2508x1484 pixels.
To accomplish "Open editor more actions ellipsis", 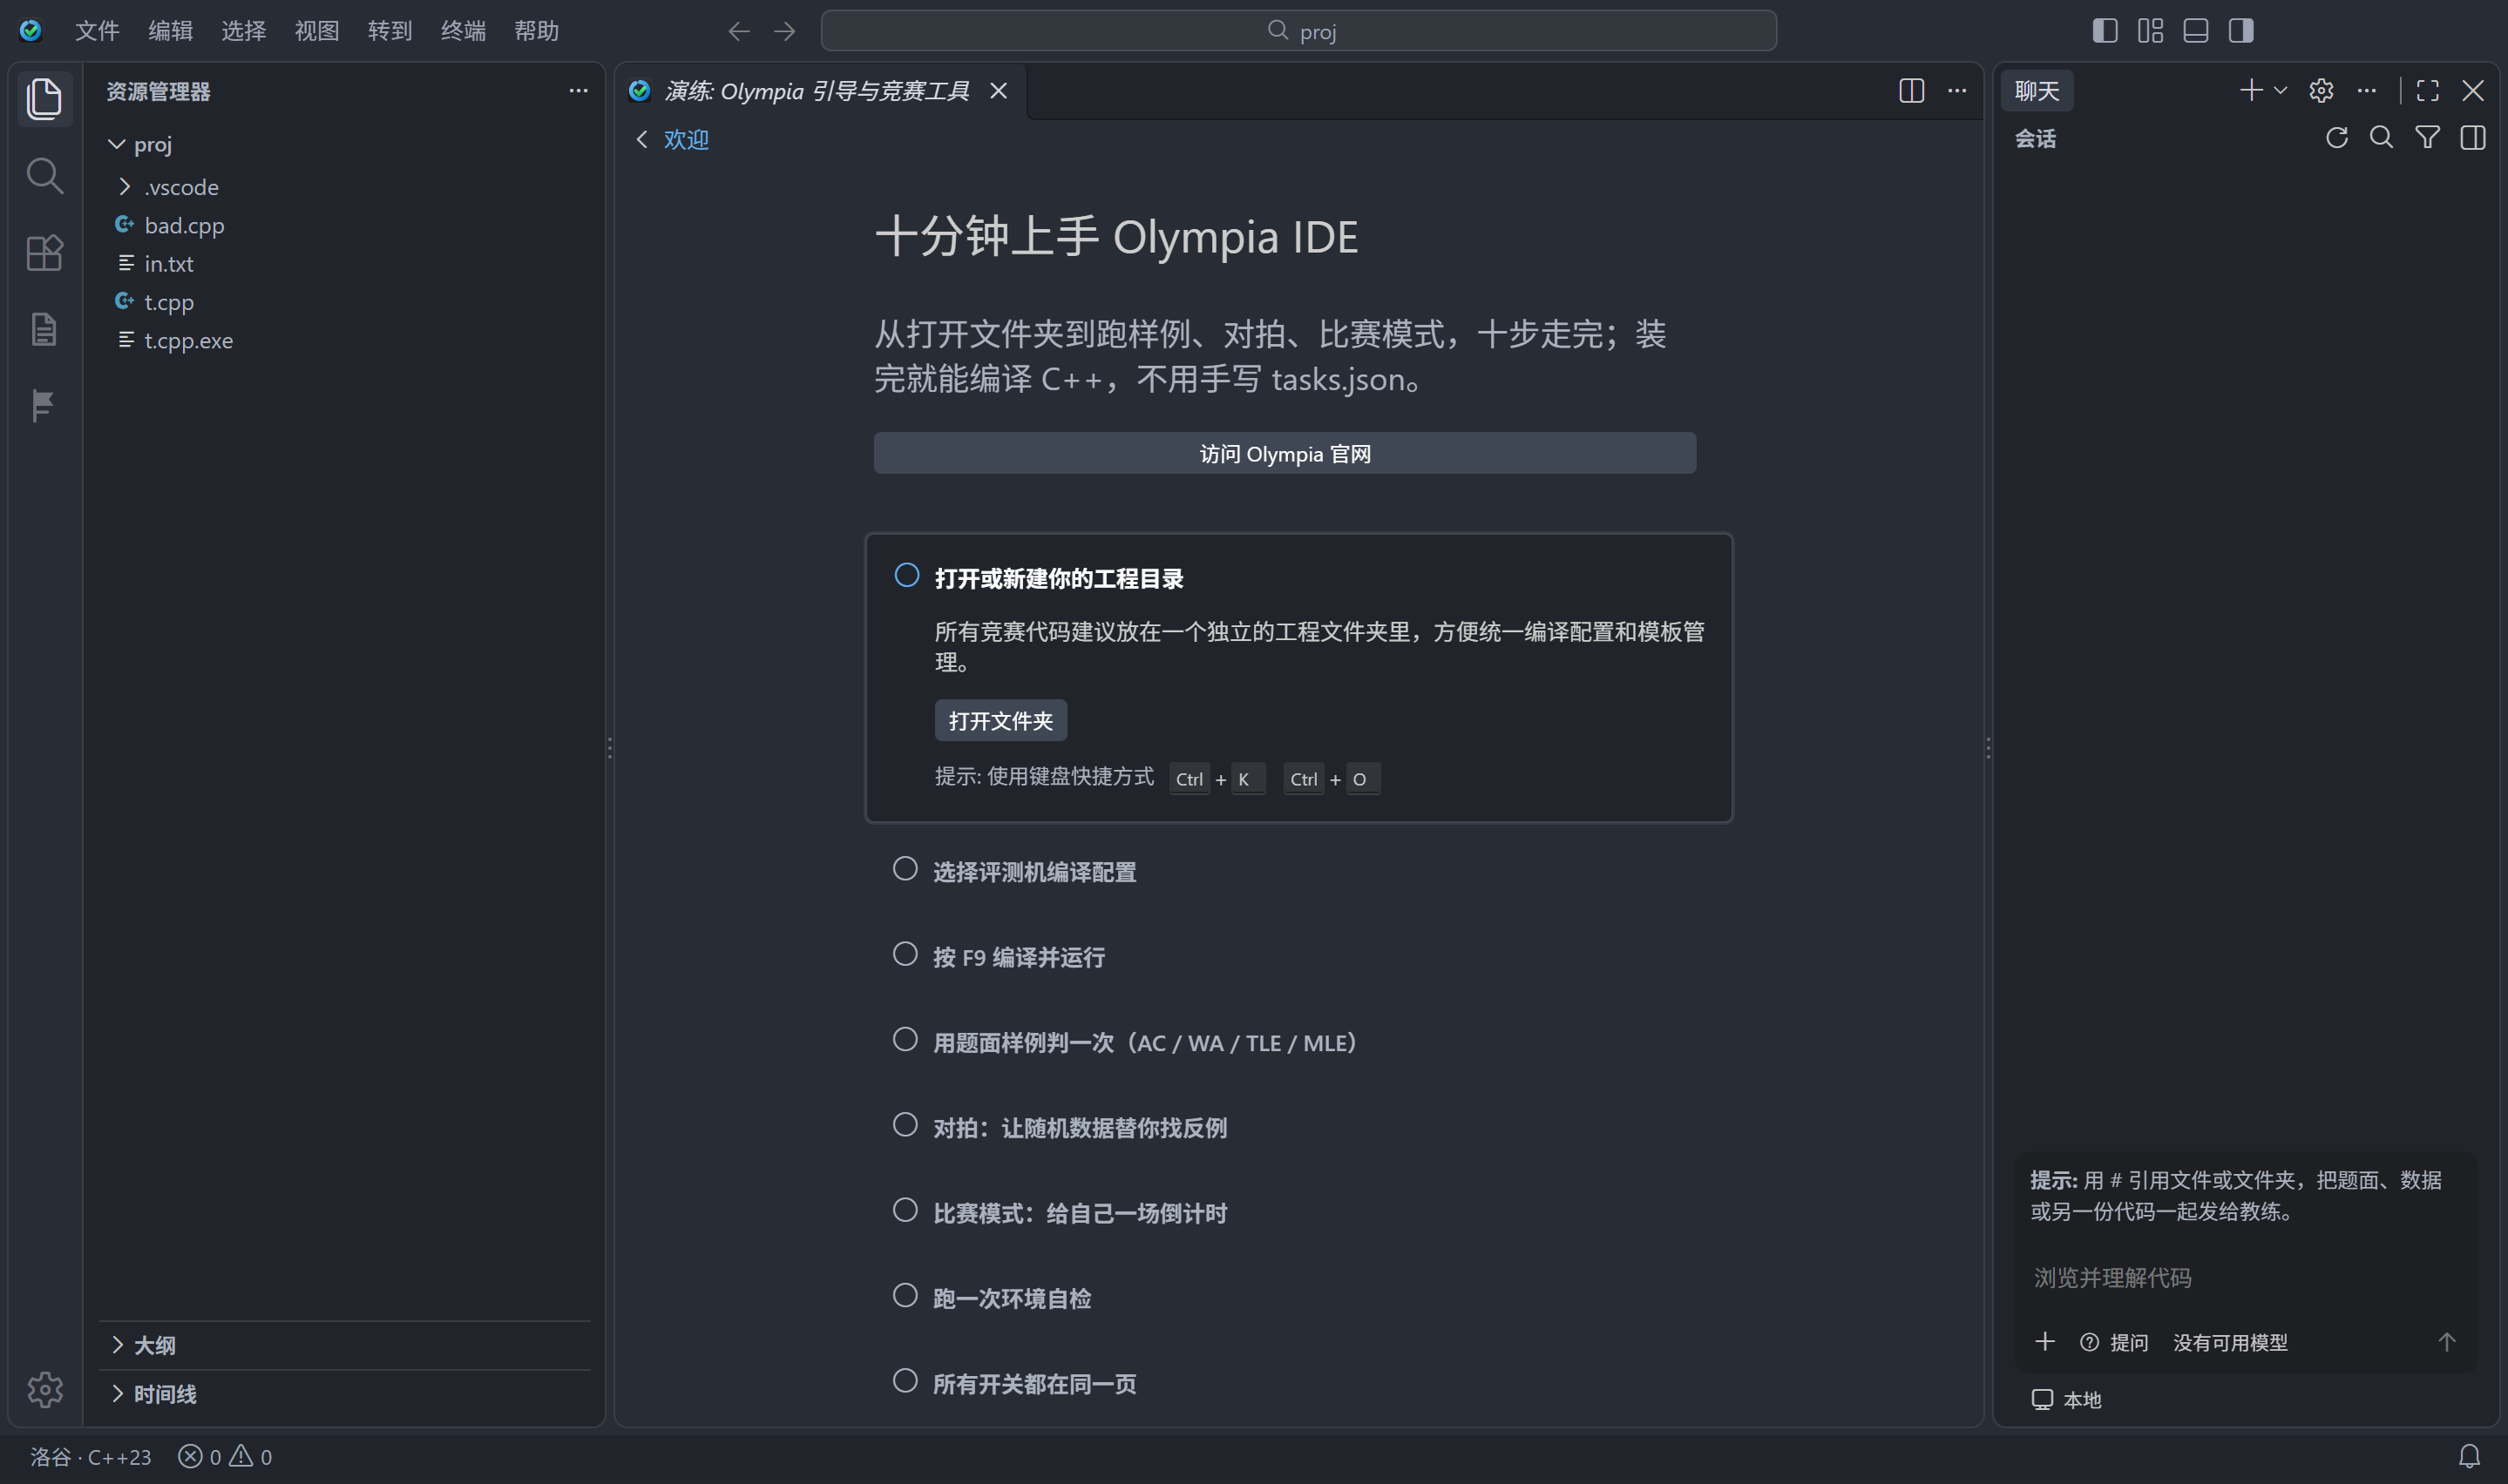I will coord(1956,91).
